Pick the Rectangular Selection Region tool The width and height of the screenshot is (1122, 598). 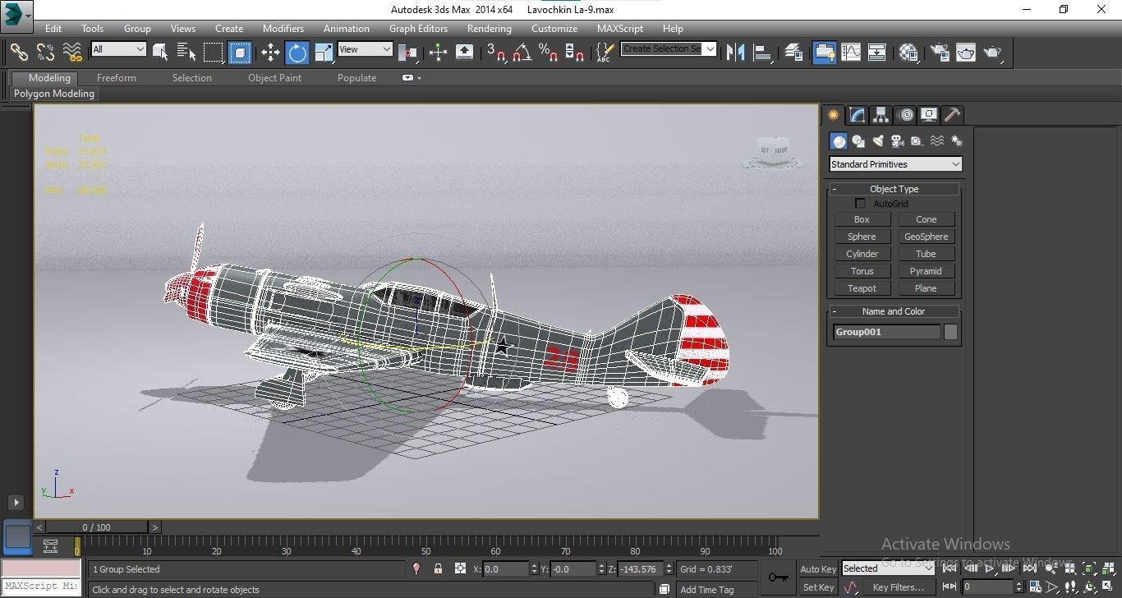coord(214,53)
